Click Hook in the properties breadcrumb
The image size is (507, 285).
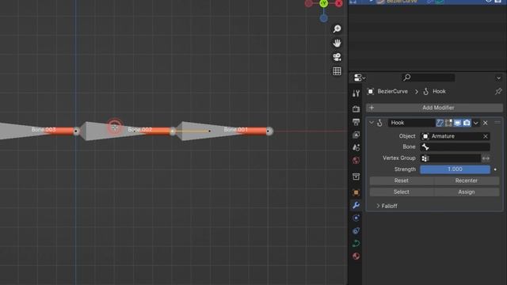[439, 92]
